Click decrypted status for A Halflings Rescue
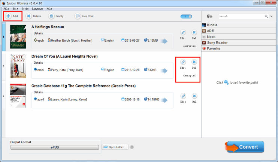Image resolution: width=278 pixels, height=162 pixels. pos(189,46)
